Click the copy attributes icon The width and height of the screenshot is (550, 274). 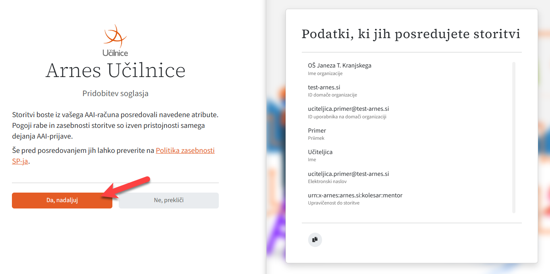(x=315, y=239)
